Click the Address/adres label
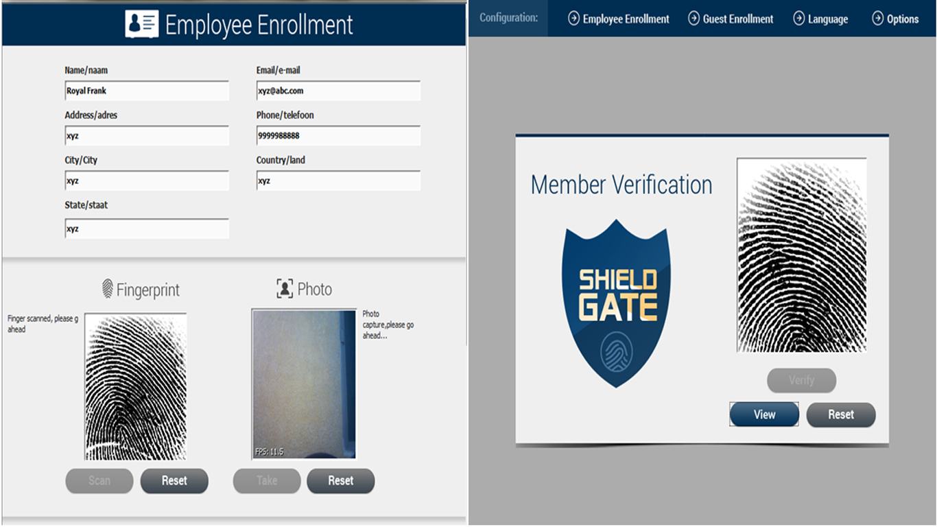Viewport: 937px width, 527px height. coord(91,115)
